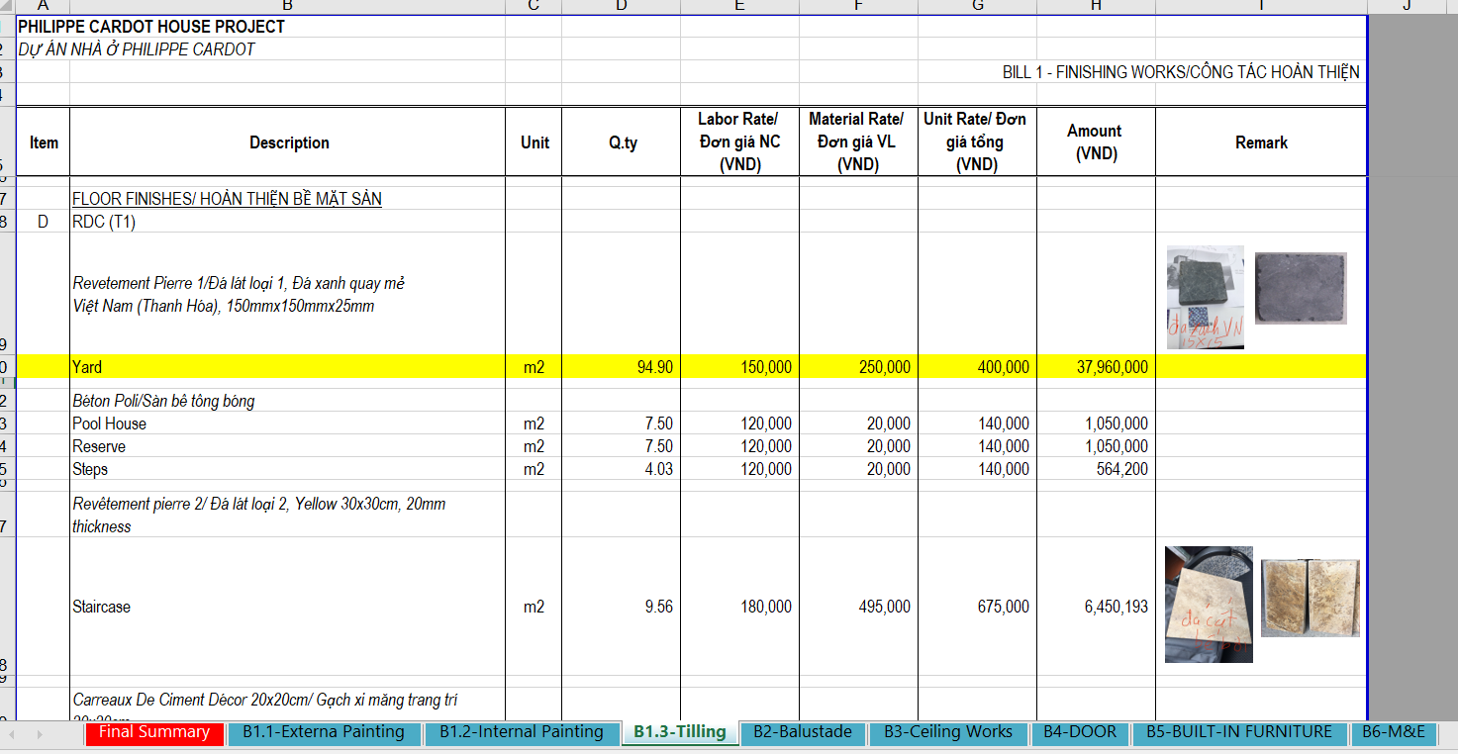The width and height of the screenshot is (1458, 754).
Task: Select the Carreaux De Ciment Décor description
Action: tap(288, 705)
